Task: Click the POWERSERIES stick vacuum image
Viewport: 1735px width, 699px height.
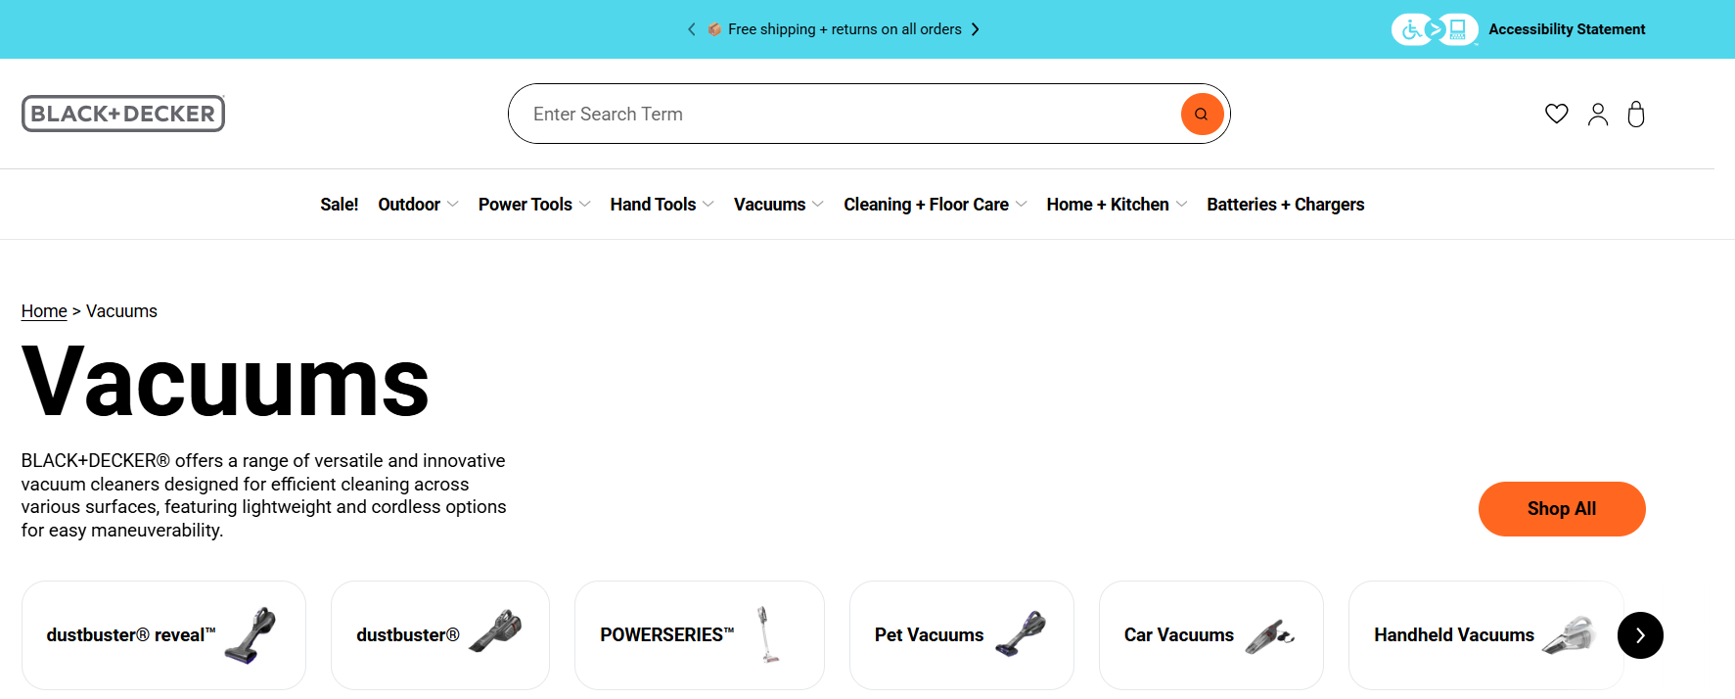Action: pyautogui.click(x=768, y=634)
